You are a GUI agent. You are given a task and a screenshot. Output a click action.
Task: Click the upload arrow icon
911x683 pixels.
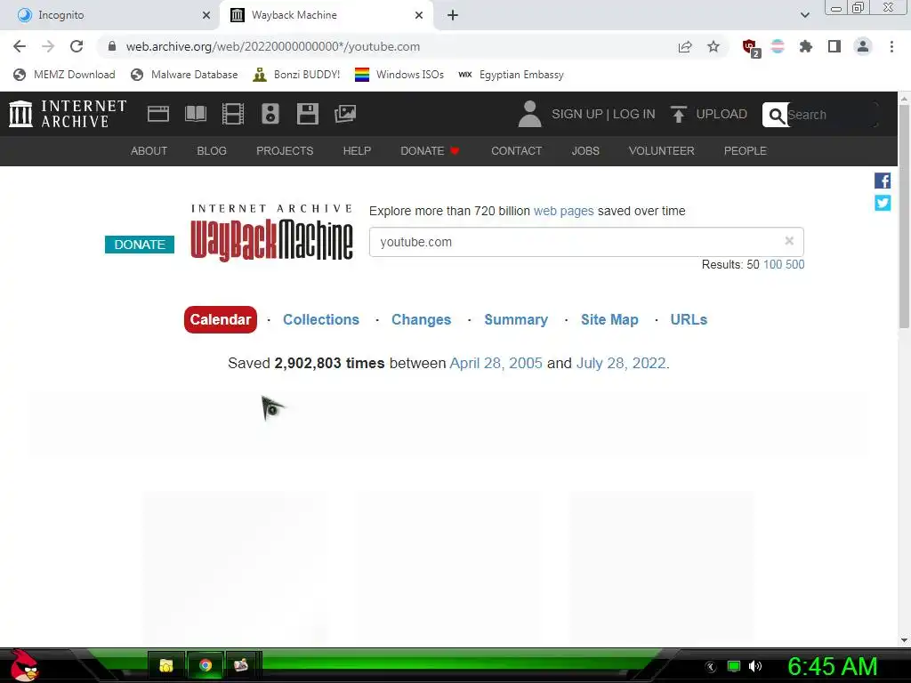click(678, 114)
